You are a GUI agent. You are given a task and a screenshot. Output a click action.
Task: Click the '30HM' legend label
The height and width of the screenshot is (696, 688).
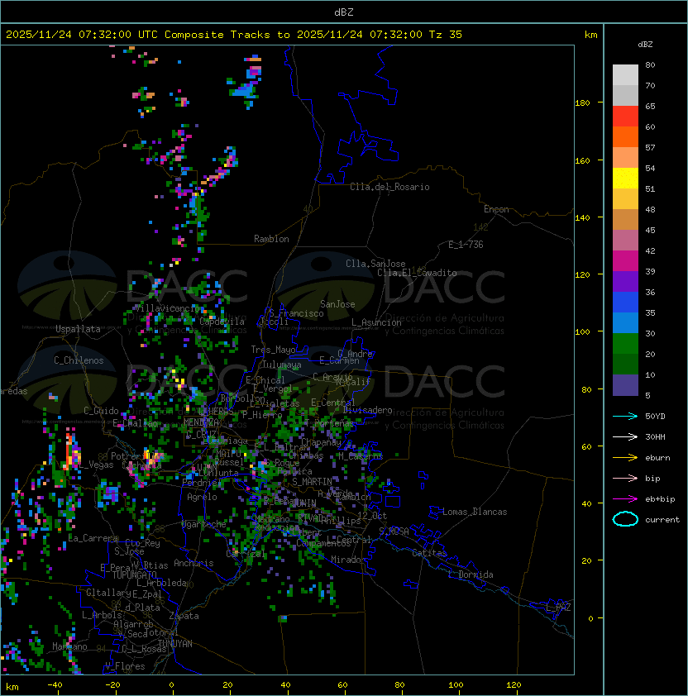[x=655, y=436]
